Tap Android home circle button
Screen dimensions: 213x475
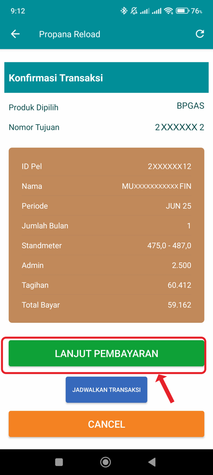[x=106, y=462]
